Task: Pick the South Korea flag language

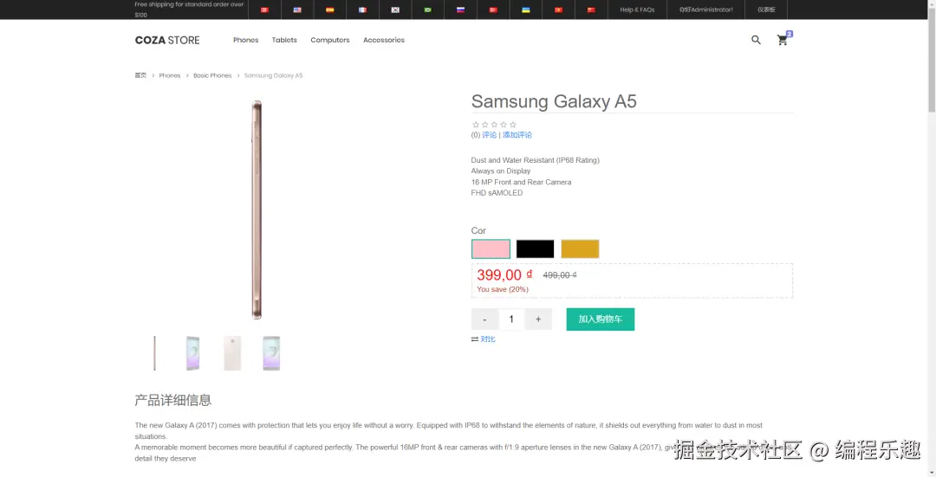Action: click(x=395, y=10)
